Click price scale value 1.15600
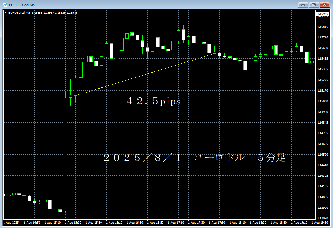This screenshot has height=228, width=333. [x=322, y=48]
